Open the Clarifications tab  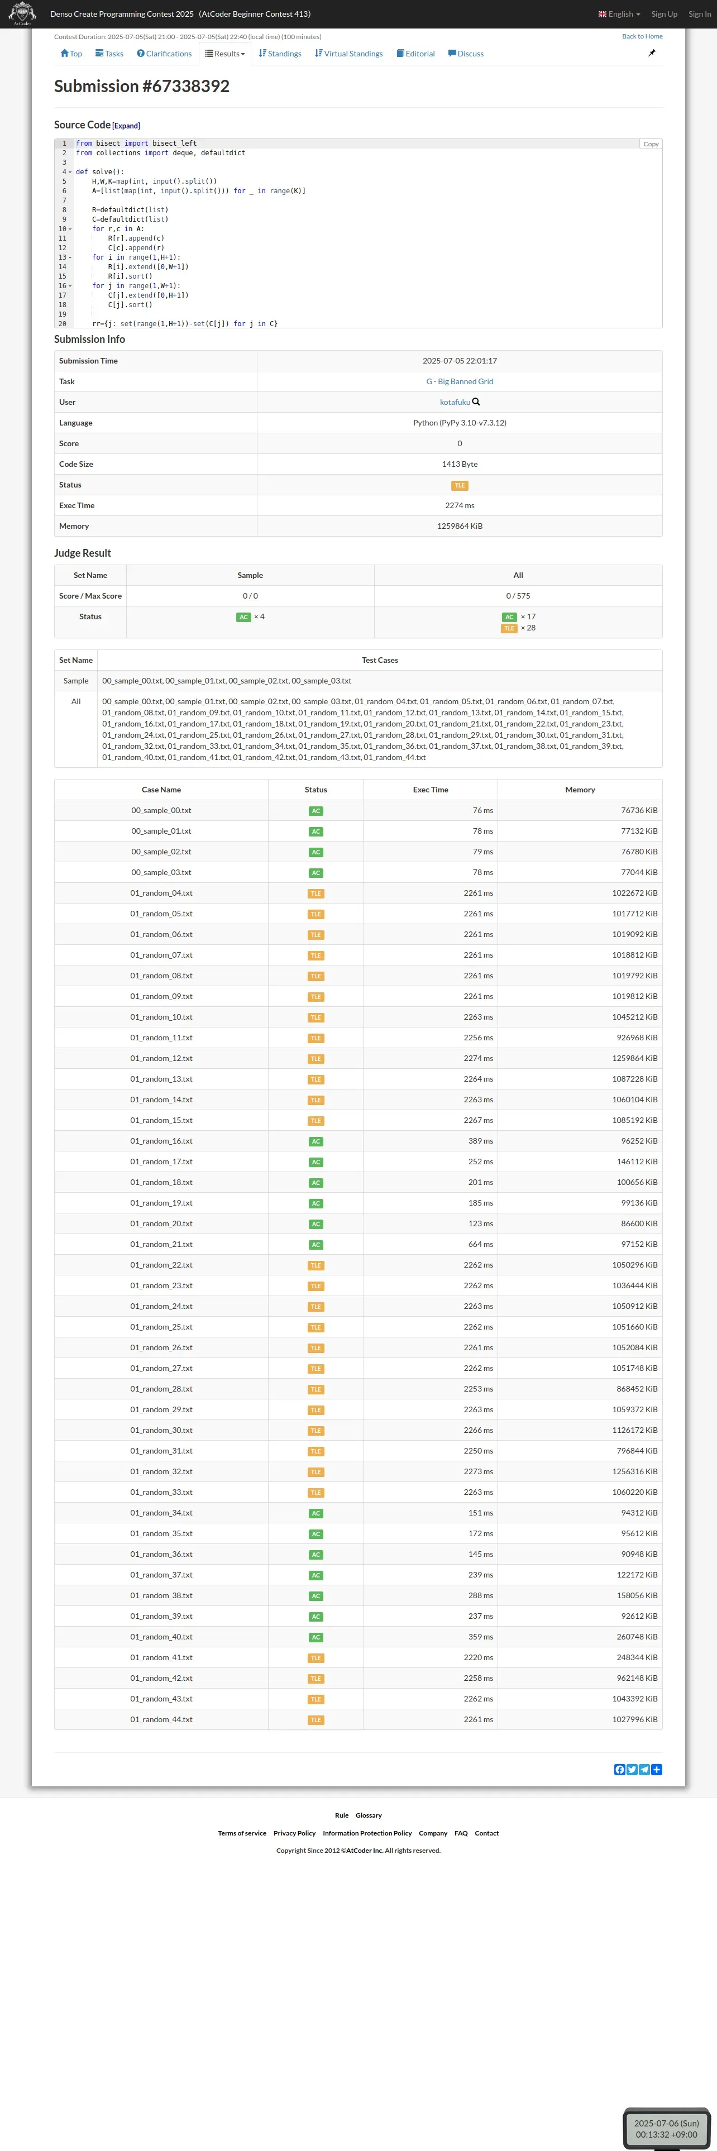coord(164,54)
